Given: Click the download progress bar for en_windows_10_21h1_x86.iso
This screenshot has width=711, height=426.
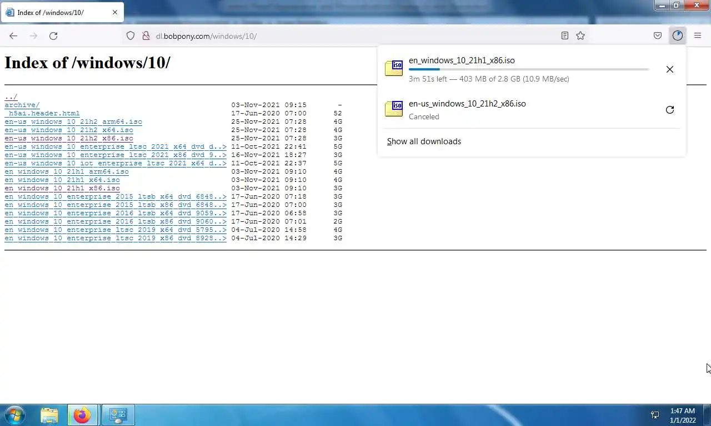Looking at the screenshot, I should [529, 69].
